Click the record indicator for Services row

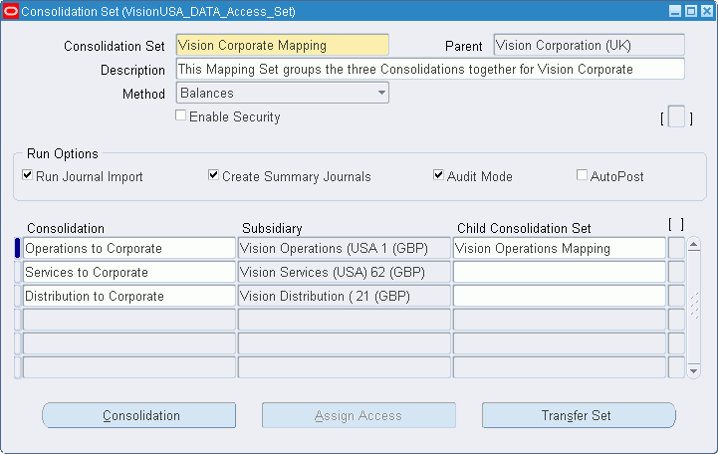click(x=17, y=272)
